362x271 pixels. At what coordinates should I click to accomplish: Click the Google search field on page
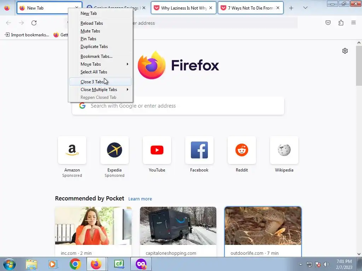(178, 106)
